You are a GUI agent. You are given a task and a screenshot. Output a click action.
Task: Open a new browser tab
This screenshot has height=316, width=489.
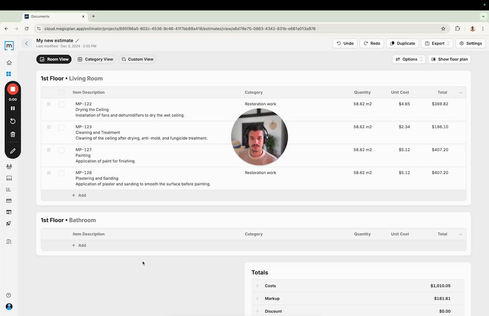tap(93, 16)
